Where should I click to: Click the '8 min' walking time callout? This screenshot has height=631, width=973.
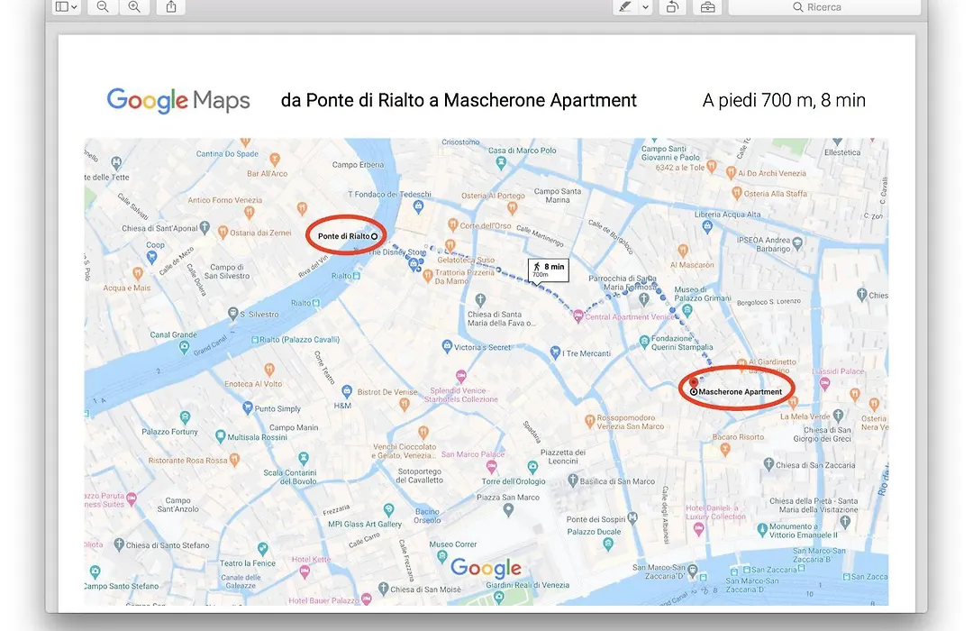click(x=550, y=270)
